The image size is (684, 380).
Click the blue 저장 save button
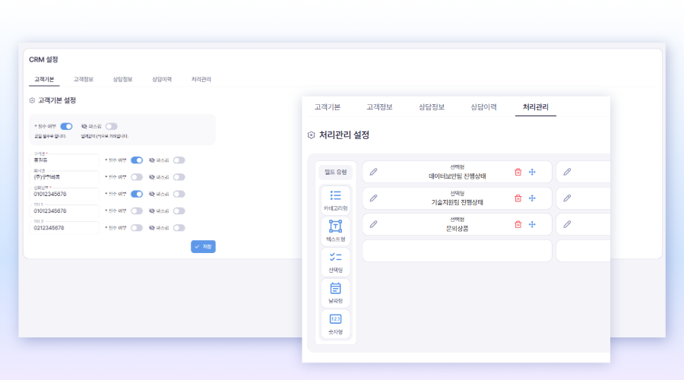pos(203,246)
